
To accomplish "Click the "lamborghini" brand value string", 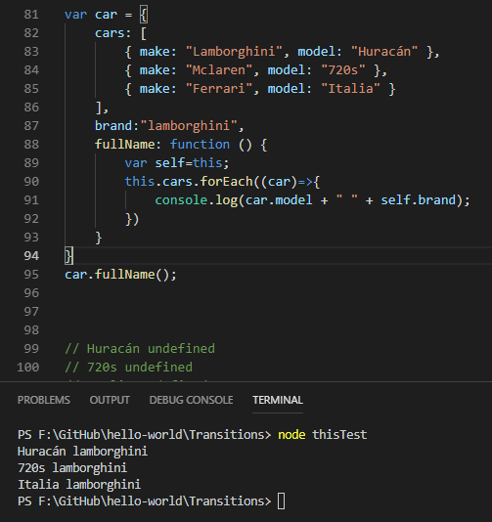I will click(189, 126).
